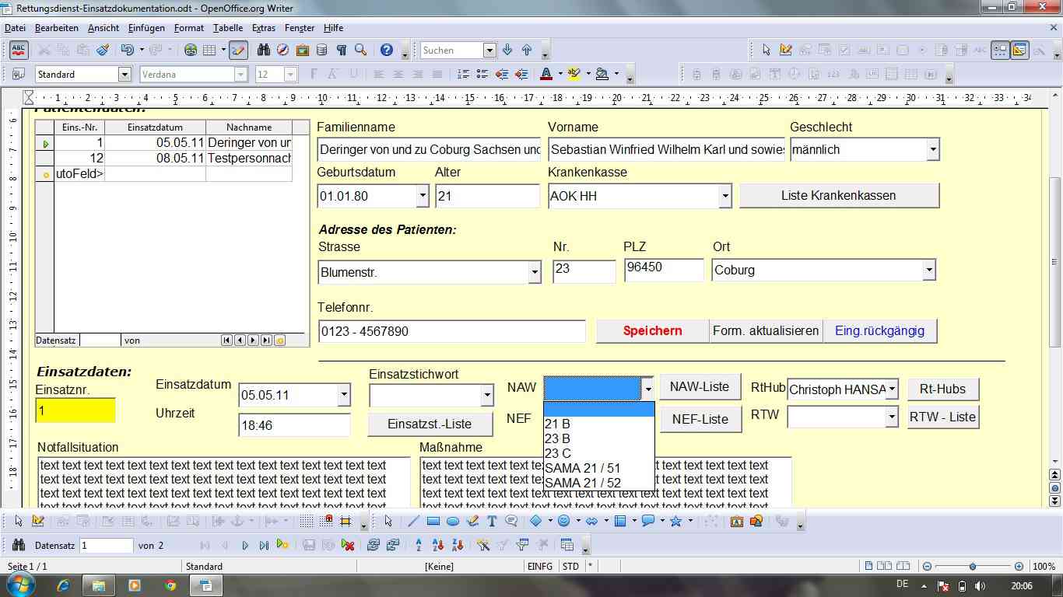Select the Text drawing tool
The width and height of the screenshot is (1063, 597).
492,520
